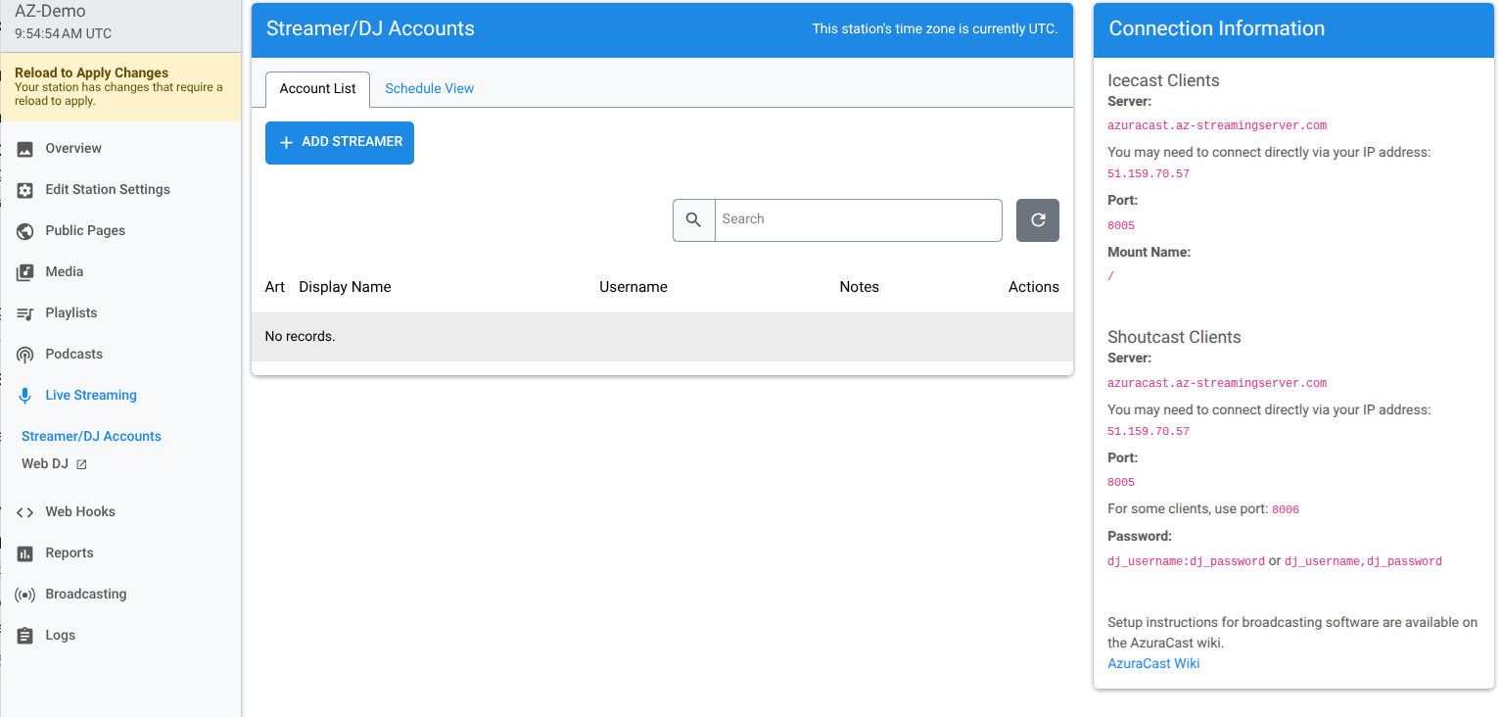This screenshot has width=1501, height=717.
Task: Switch to the Schedule View tab
Action: [429, 88]
